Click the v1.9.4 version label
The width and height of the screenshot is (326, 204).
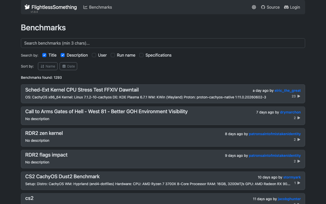[34, 12]
